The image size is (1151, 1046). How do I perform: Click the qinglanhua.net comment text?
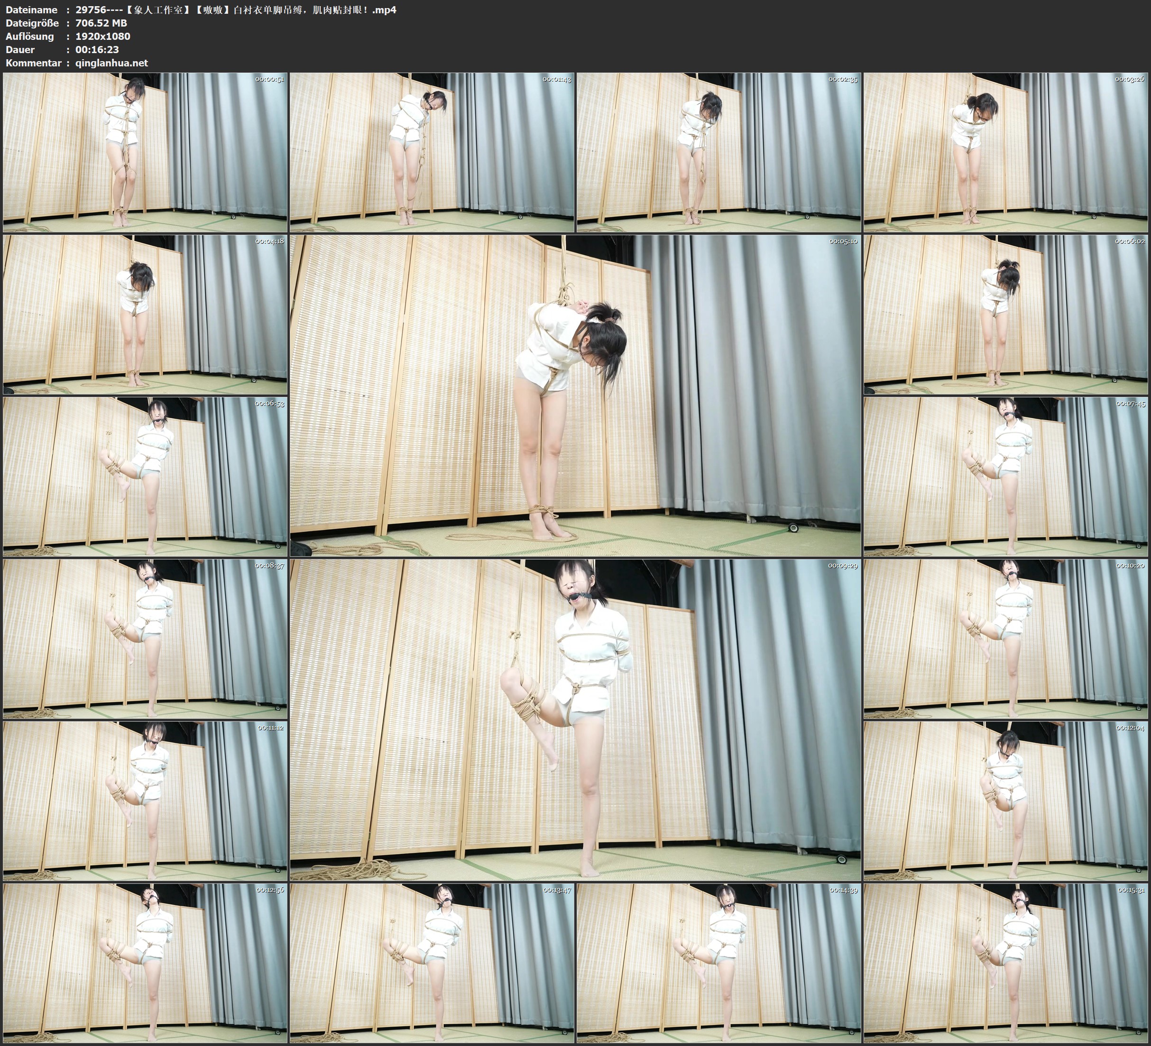(x=111, y=63)
